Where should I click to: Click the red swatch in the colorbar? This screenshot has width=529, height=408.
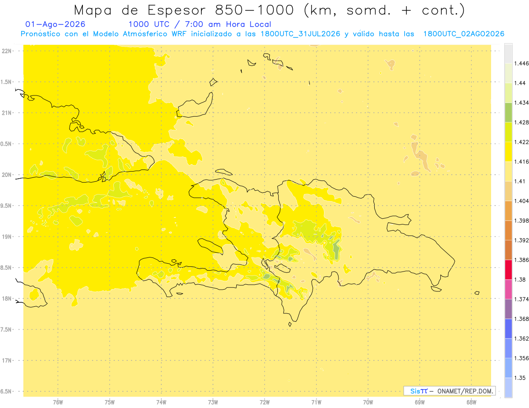pos(508,270)
